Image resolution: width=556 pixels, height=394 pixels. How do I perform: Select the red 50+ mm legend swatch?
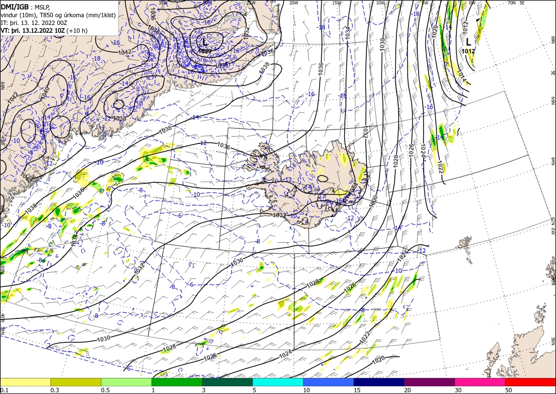click(530, 382)
